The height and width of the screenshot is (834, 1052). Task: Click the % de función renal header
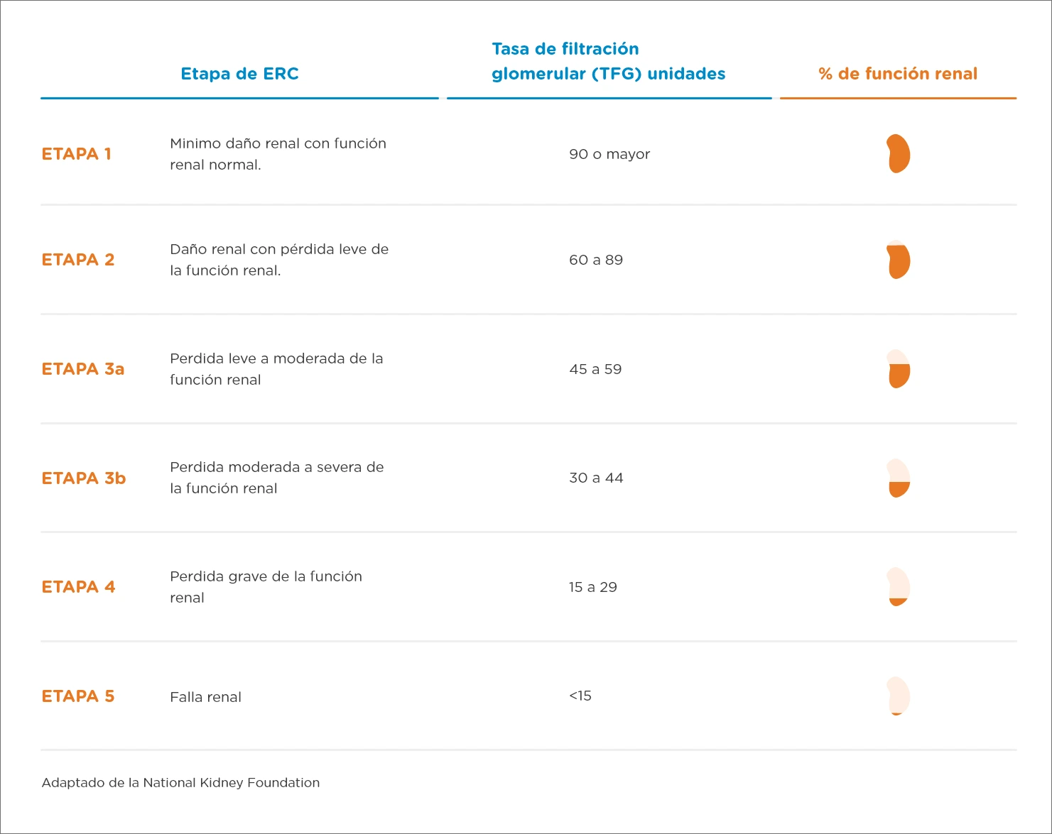(898, 74)
